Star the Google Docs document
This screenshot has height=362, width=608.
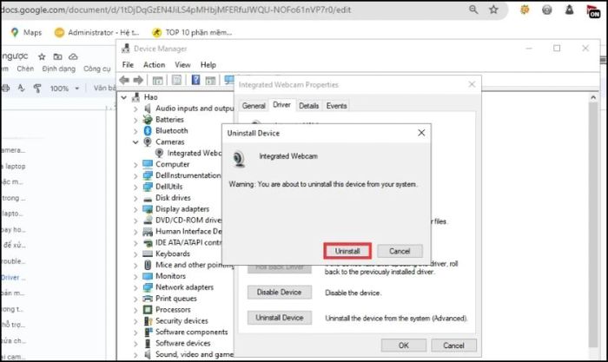pos(42,57)
